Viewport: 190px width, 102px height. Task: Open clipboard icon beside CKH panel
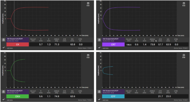click(4, 92)
